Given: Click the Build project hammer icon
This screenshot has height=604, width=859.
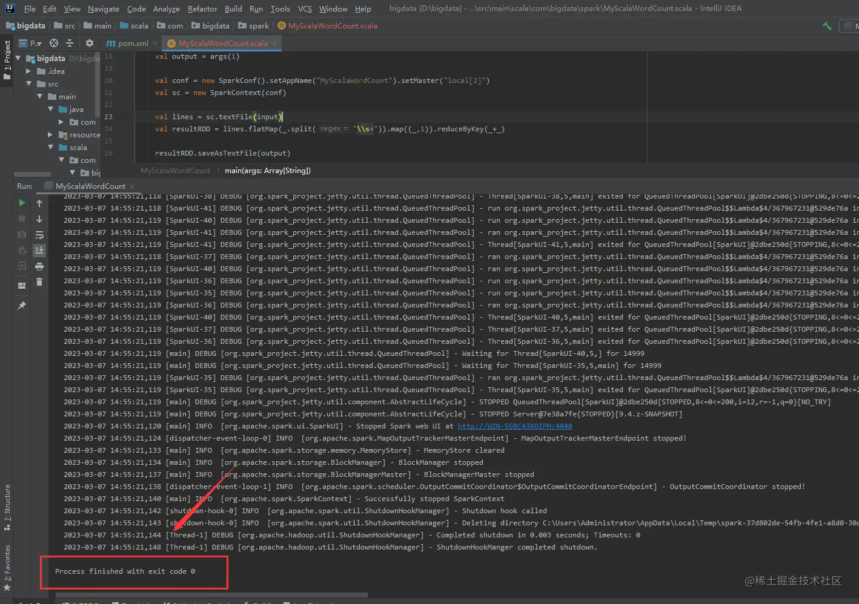Looking at the screenshot, I should coord(827,25).
